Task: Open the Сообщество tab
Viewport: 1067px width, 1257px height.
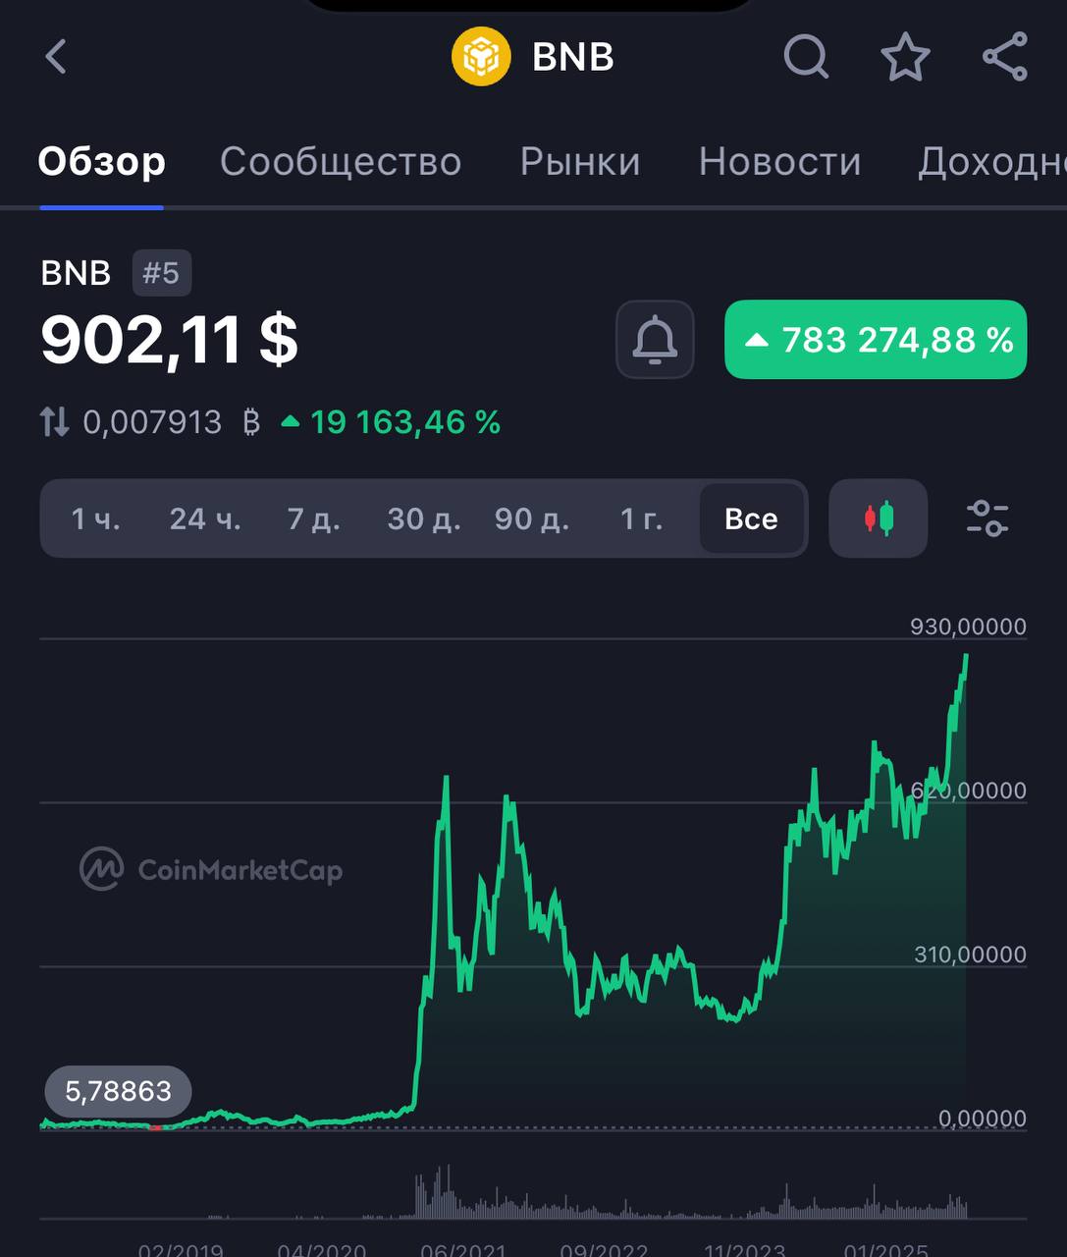Action: coord(341,161)
